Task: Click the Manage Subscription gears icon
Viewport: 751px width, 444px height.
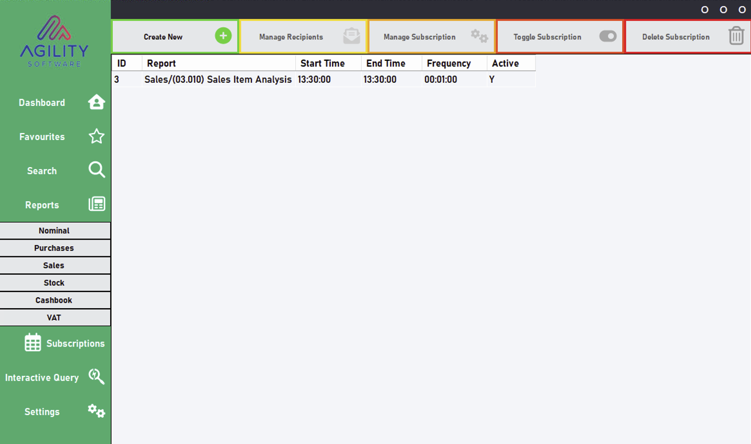Action: 479,36
